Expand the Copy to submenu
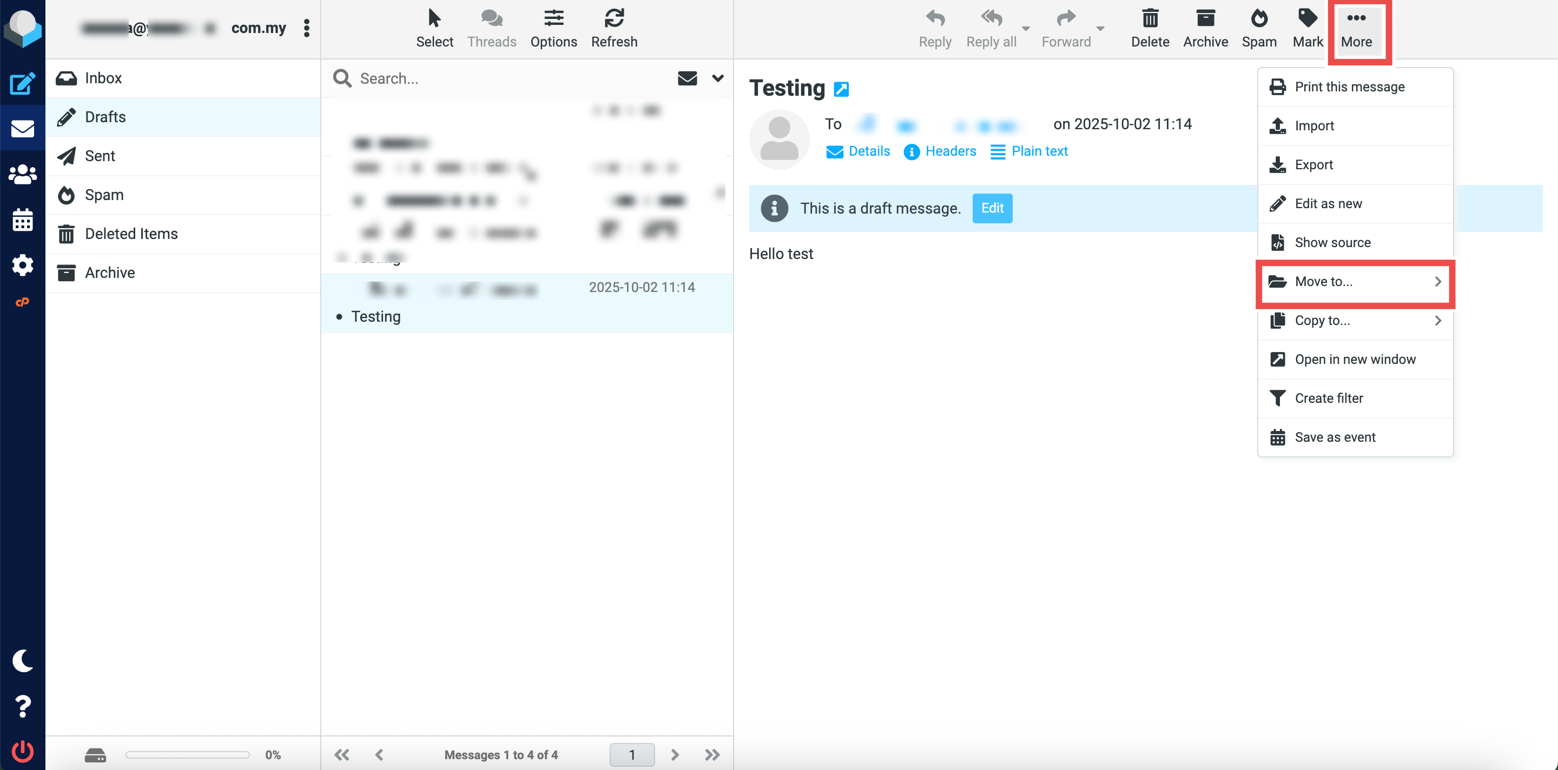1558x770 pixels. point(1355,320)
